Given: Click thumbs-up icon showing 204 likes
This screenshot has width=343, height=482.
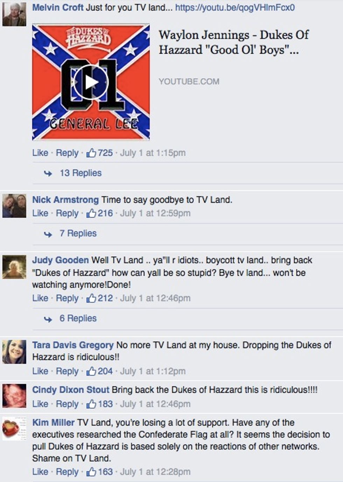Looking at the screenshot, I should click(x=91, y=371).
